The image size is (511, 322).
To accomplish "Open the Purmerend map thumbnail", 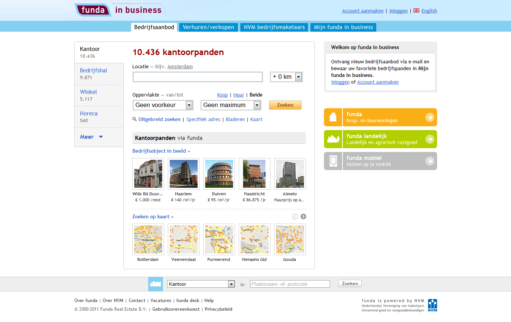I will [219, 239].
